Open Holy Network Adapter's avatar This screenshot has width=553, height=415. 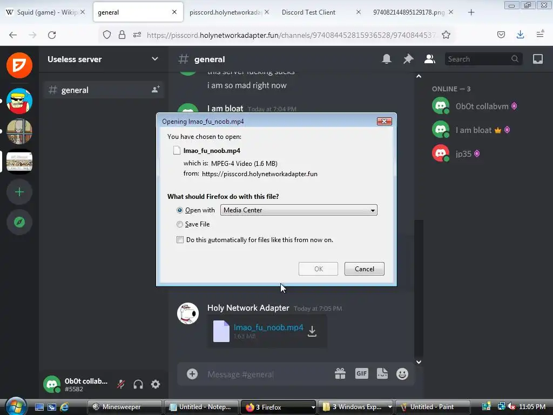click(187, 313)
